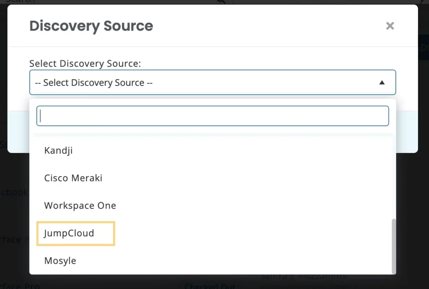Click the Discovery Source dialog title

(x=91, y=26)
